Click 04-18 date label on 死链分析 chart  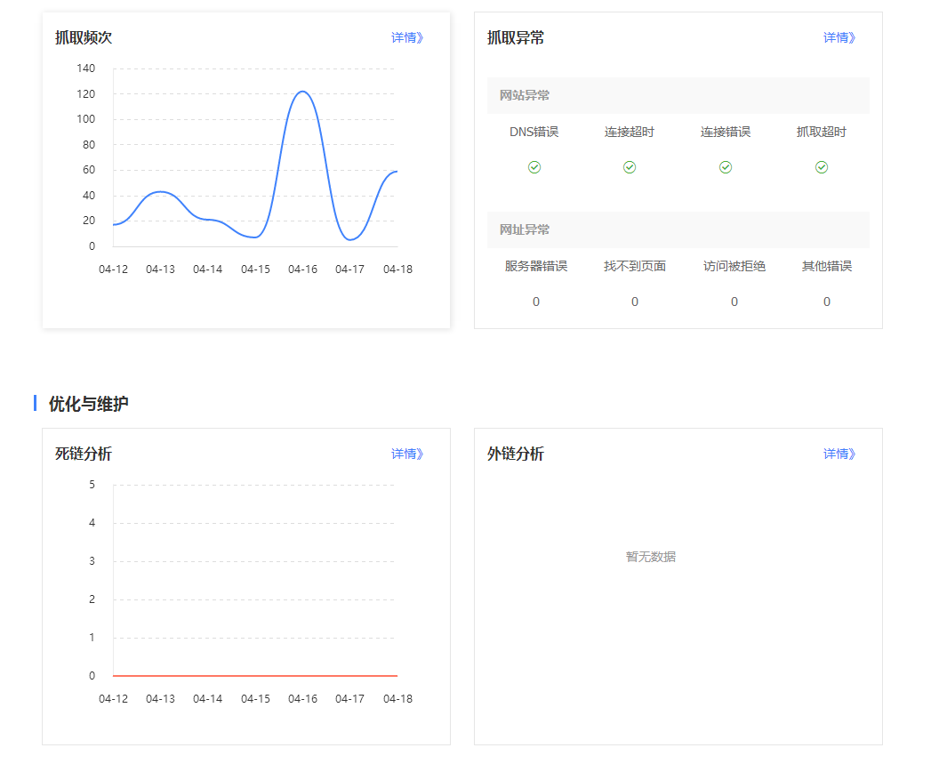point(397,699)
